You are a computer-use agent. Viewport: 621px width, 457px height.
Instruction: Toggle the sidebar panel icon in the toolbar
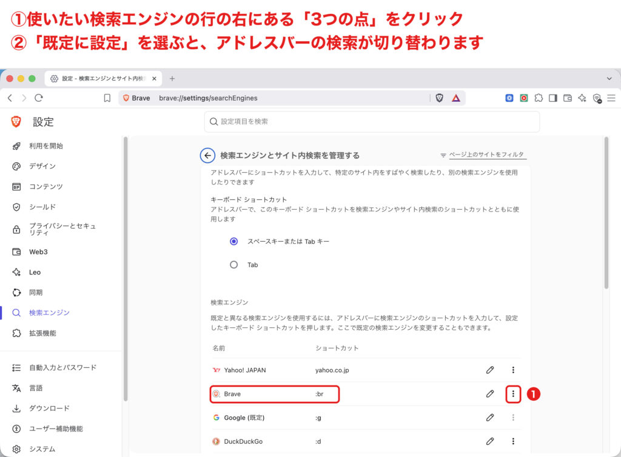(553, 98)
